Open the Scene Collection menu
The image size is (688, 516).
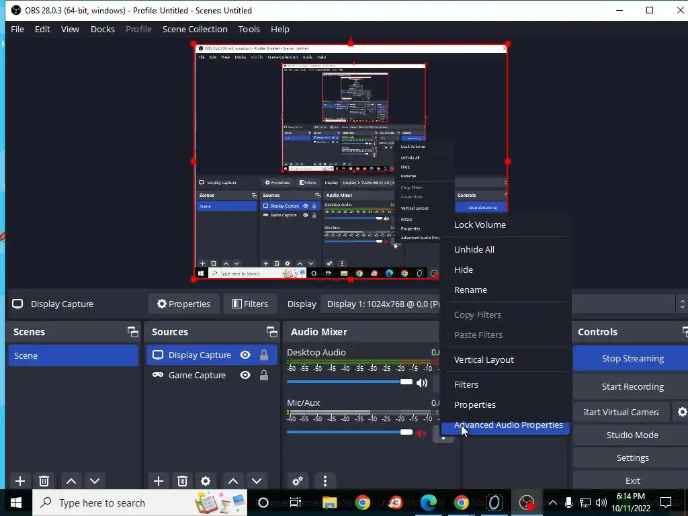[x=195, y=29]
